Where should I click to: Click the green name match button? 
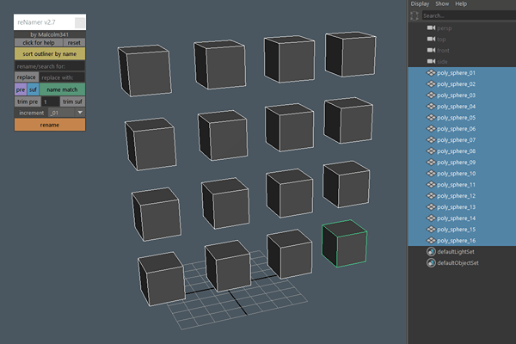tap(63, 89)
